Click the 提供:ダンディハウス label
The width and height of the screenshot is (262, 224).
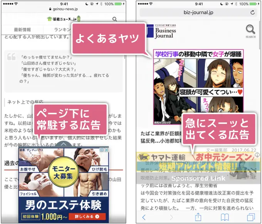(31, 150)
